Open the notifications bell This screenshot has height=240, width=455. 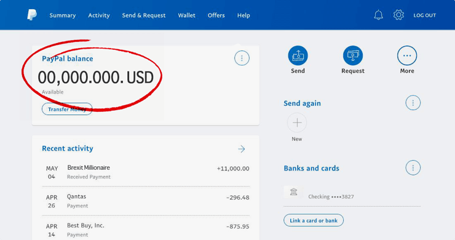378,15
